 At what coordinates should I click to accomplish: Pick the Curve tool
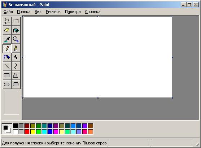pos(16,66)
